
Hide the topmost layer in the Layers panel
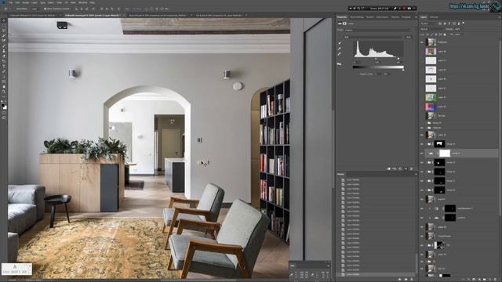tap(422, 42)
